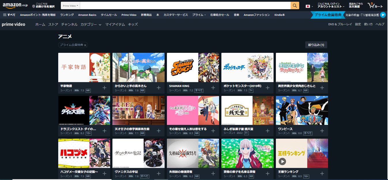The height and width of the screenshot is (180, 388).
Task: Open the ヘルプ link
Action: click(x=380, y=24)
